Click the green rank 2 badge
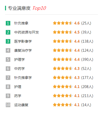Screen dimensions: 102x116 8,32
